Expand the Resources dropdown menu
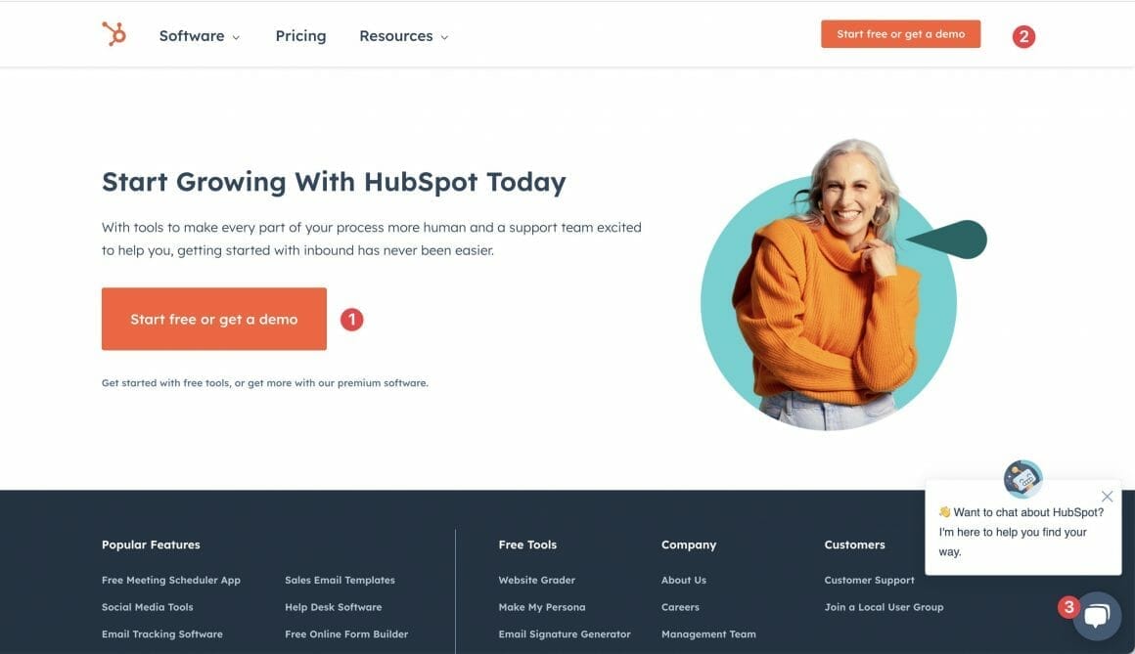 [x=404, y=36]
